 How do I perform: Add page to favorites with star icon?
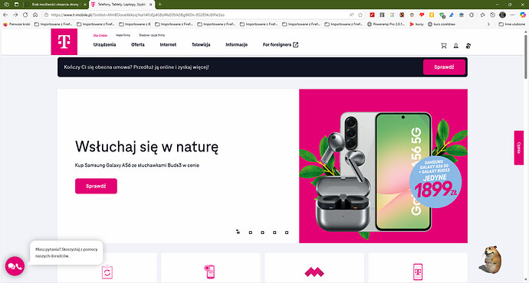pyautogui.click(x=360, y=15)
